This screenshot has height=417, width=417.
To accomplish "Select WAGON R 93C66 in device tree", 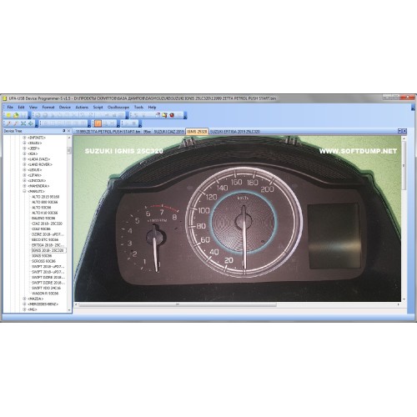I will point(45,294).
